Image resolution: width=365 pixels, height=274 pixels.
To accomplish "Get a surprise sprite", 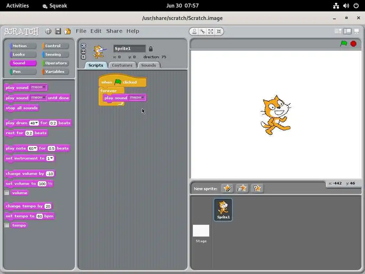I will pyautogui.click(x=257, y=188).
